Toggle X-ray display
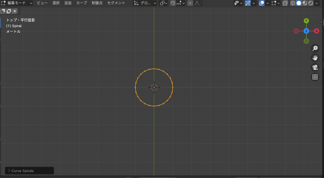The height and width of the screenshot is (178, 324). (x=285, y=3)
